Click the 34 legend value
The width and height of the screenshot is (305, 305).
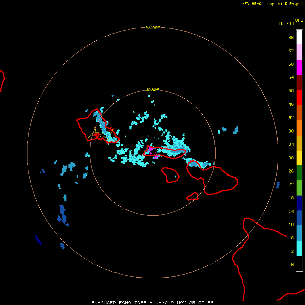291,144
